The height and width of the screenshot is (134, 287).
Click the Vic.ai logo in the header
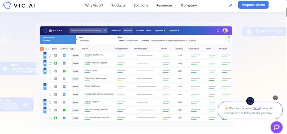click(19, 5)
